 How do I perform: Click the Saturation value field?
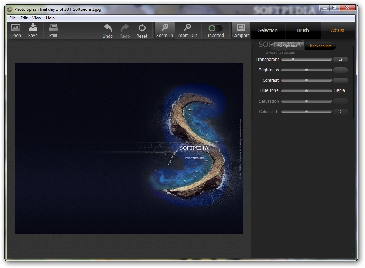(x=340, y=101)
